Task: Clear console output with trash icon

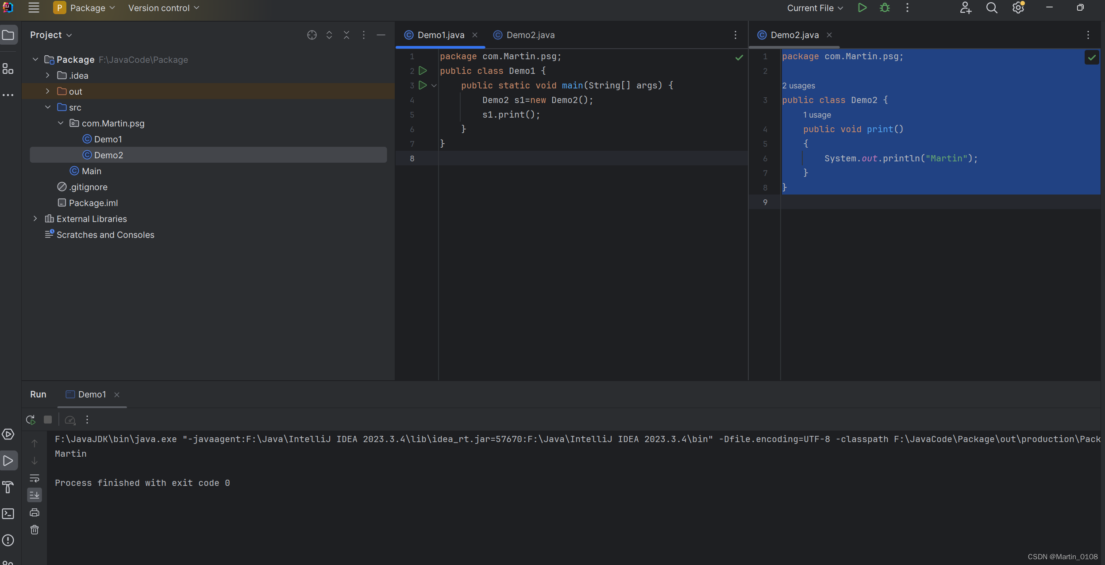Action: point(35,530)
